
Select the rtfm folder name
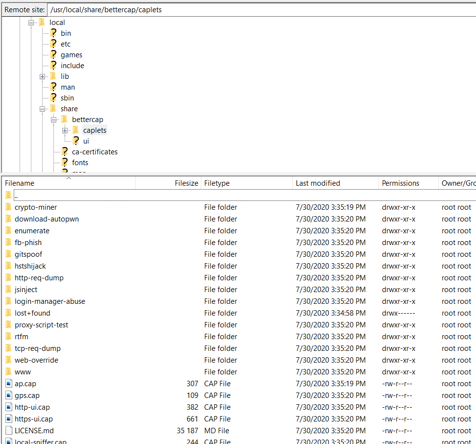[x=21, y=337]
